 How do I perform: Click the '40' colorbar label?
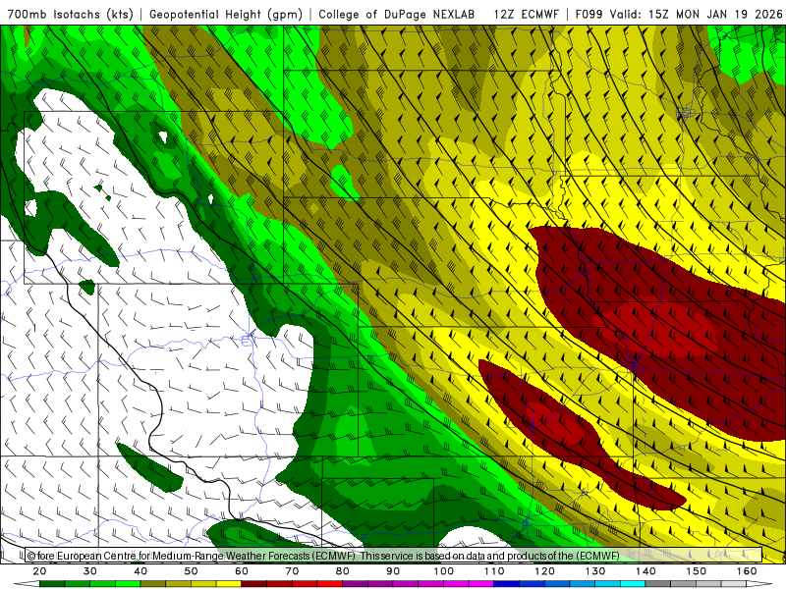pos(140,571)
